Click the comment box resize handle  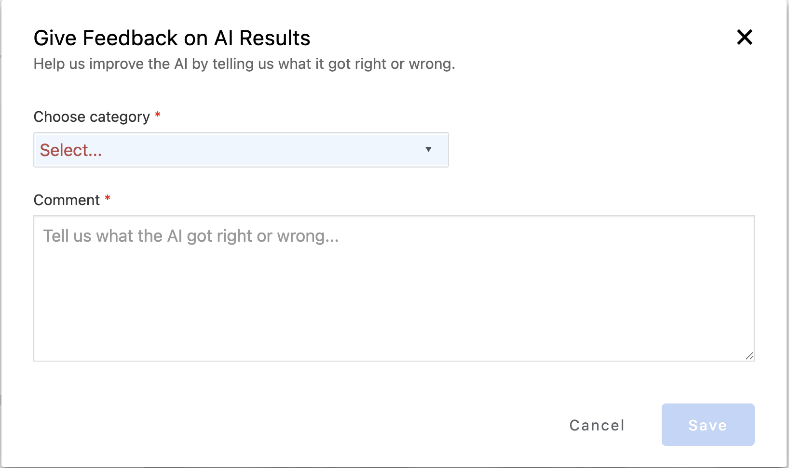click(x=749, y=356)
